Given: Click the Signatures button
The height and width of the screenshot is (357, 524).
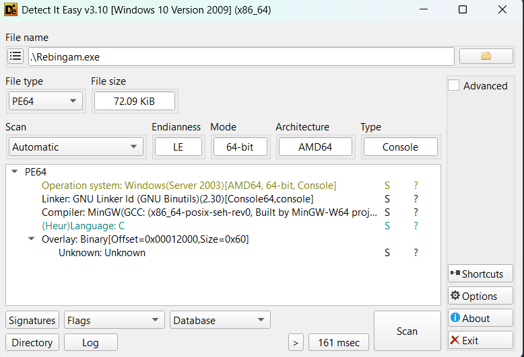Looking at the screenshot, I should click(32, 321).
